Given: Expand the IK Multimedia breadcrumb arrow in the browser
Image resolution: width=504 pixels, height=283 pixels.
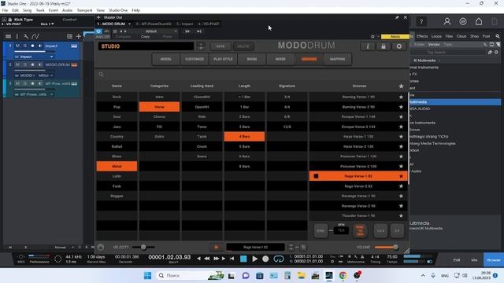Looking at the screenshot, I should point(439,61).
